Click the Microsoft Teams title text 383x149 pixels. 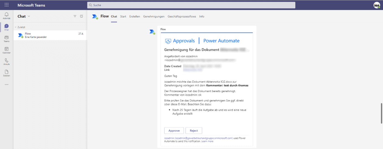click(31, 5)
